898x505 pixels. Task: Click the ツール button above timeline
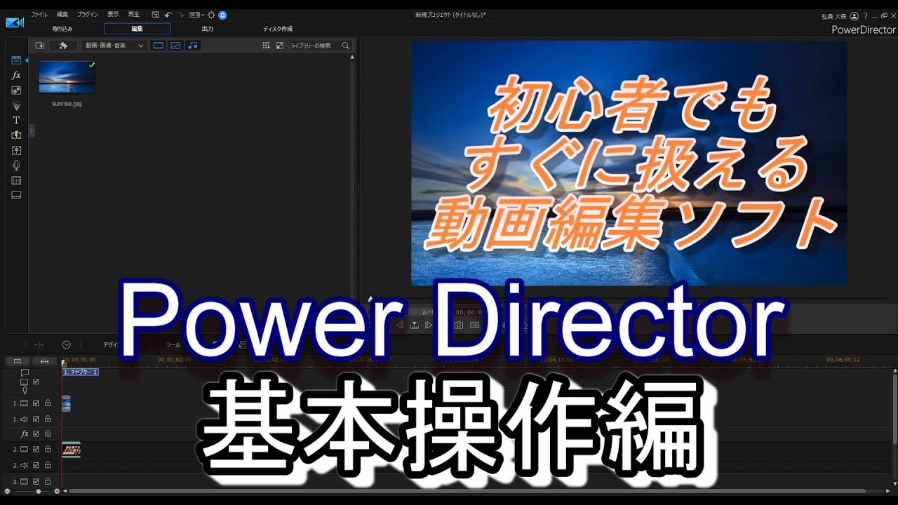click(x=173, y=345)
